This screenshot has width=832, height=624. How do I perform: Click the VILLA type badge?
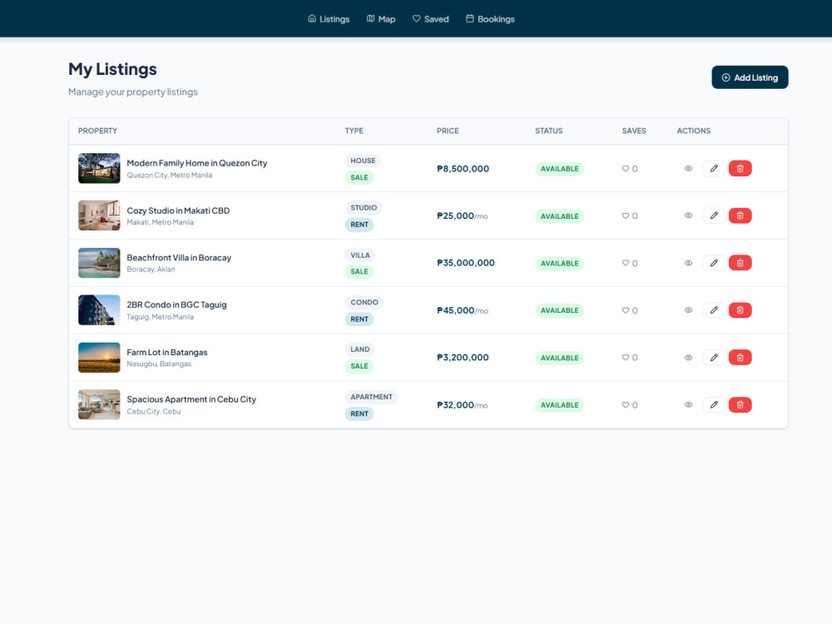click(x=360, y=255)
